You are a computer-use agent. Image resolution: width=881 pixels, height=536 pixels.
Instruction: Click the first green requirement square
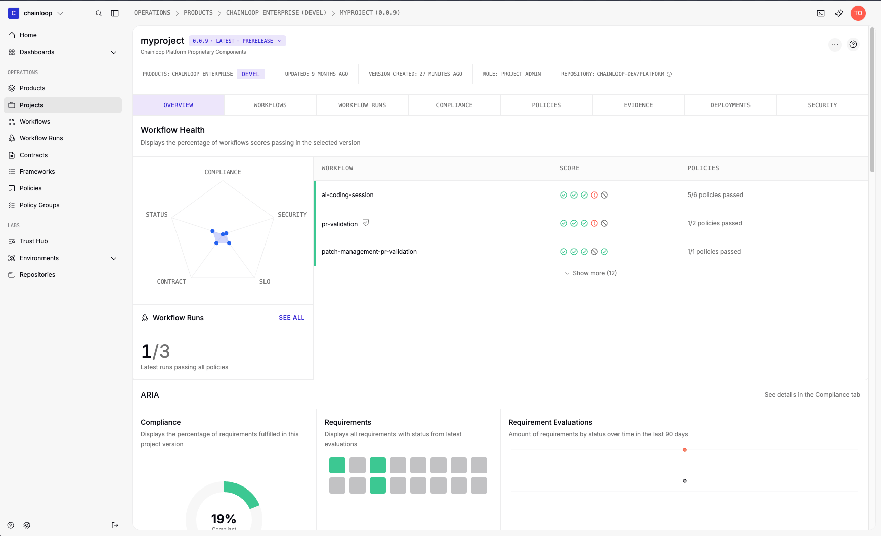pyautogui.click(x=337, y=465)
